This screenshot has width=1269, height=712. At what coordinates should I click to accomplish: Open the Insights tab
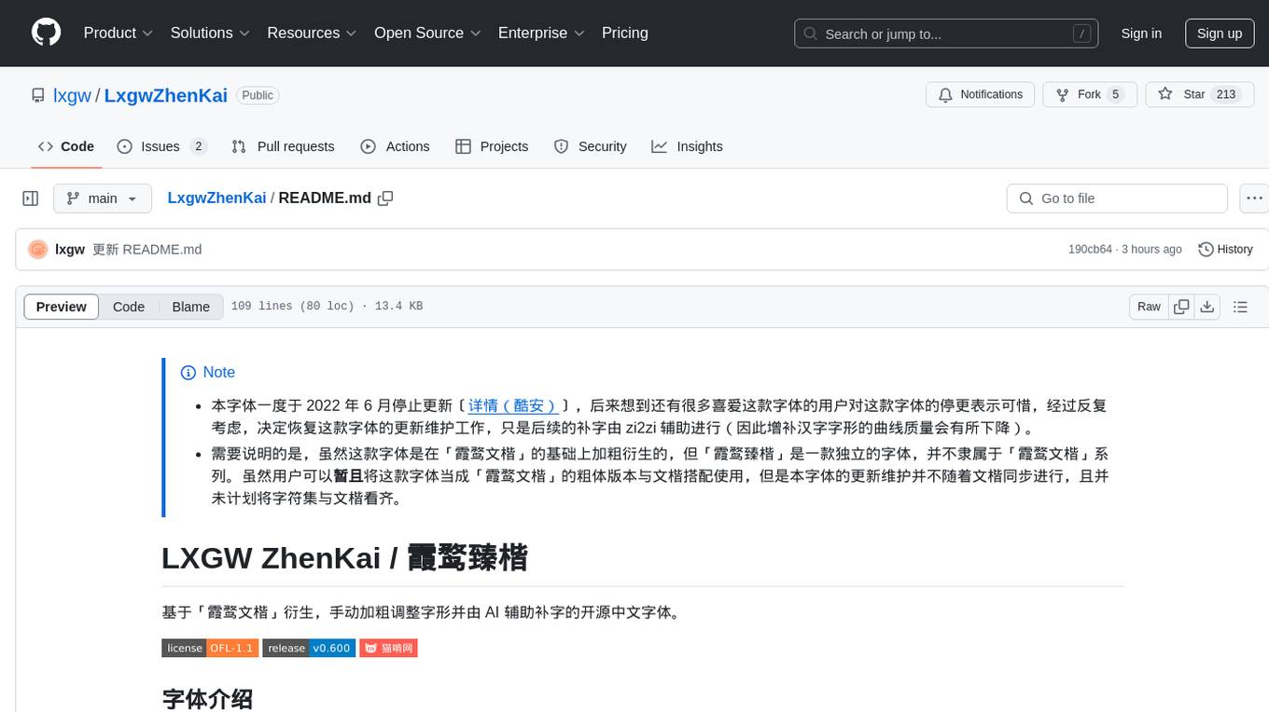coord(687,146)
